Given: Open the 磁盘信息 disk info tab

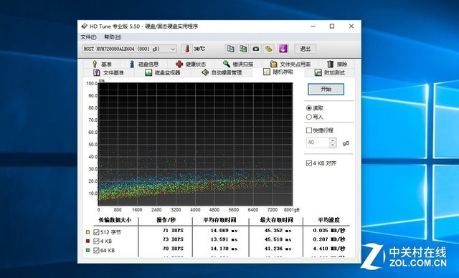Looking at the screenshot, I should point(144,64).
